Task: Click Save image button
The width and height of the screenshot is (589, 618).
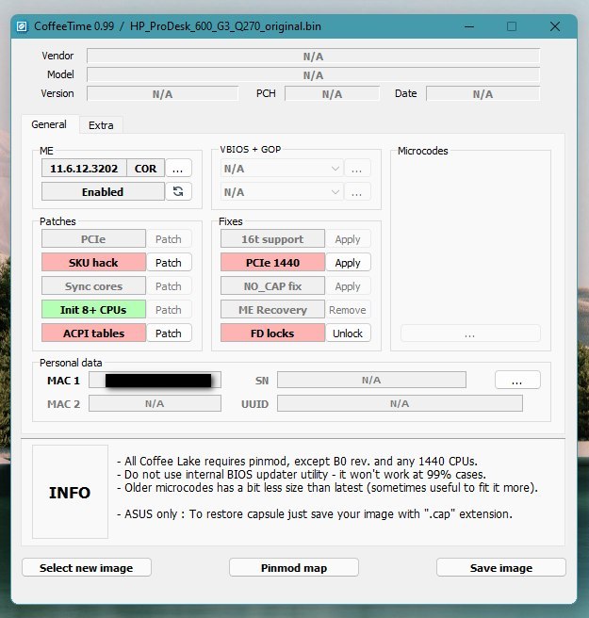Action: (x=501, y=567)
